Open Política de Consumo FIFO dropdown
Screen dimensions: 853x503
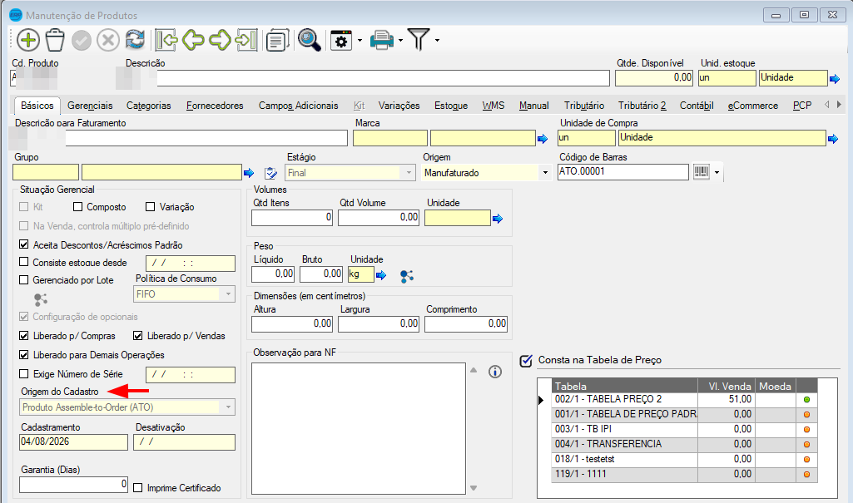coord(229,293)
